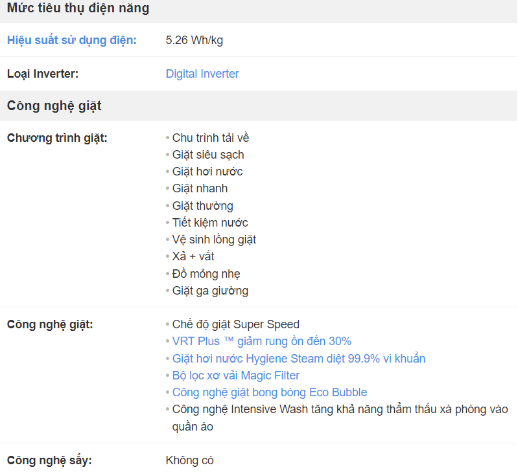Select the Công nghệ giặt section heading

point(54,106)
